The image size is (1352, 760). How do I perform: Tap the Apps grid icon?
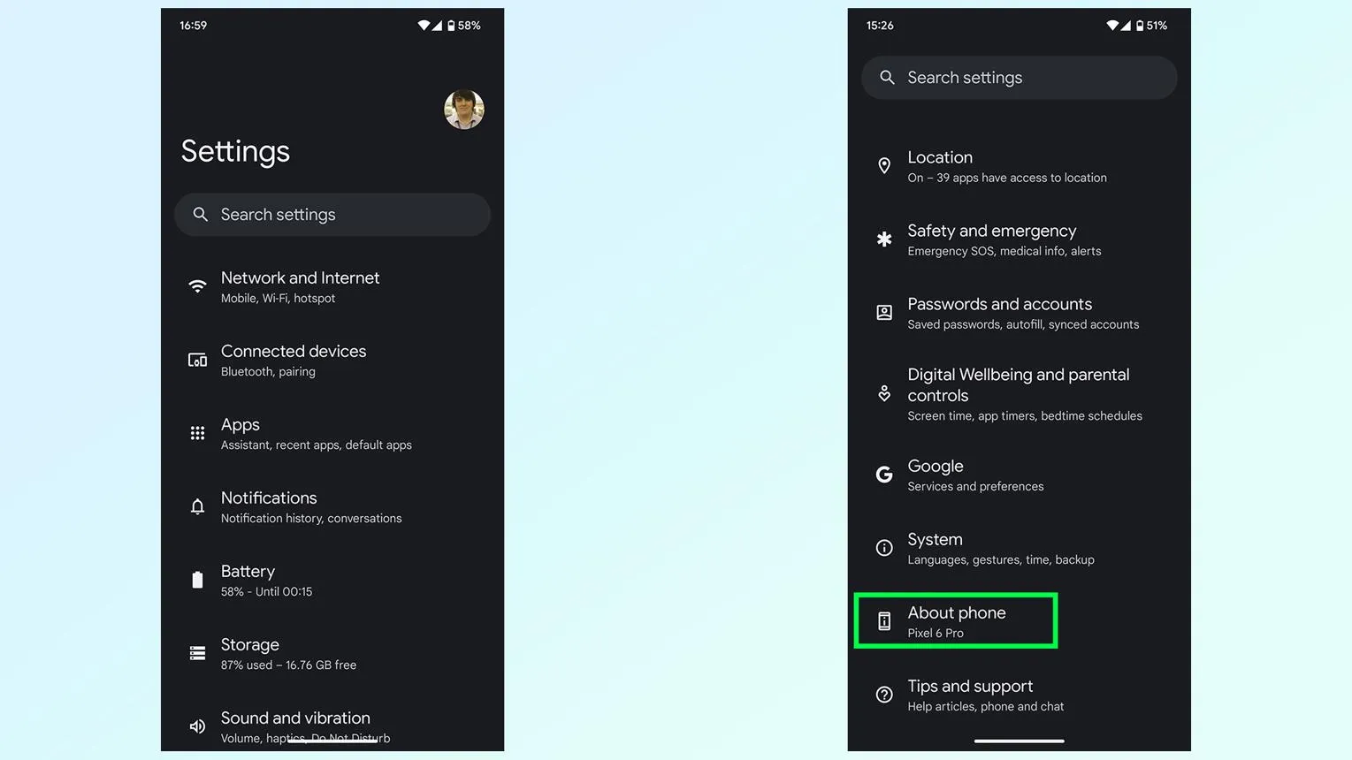tap(197, 433)
